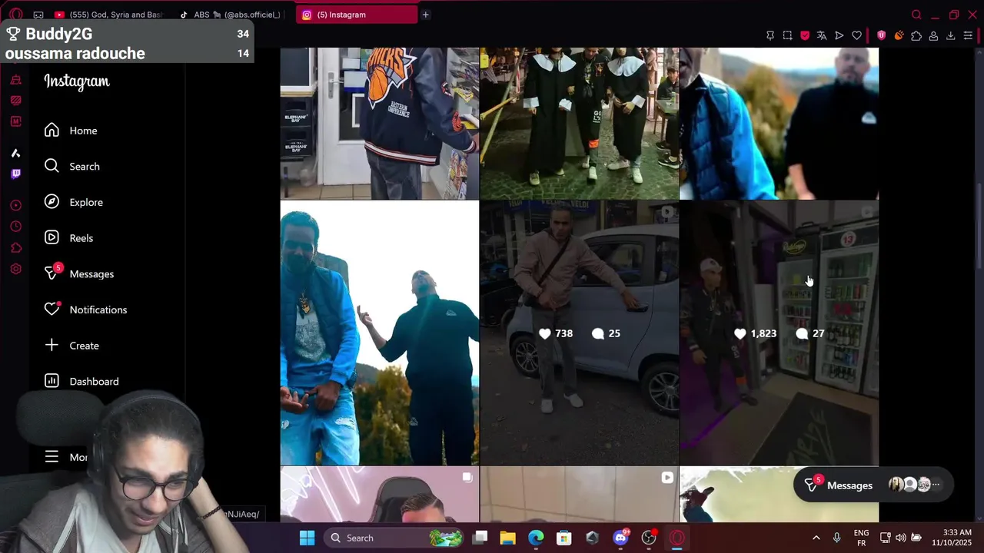This screenshot has height=553, width=984.
Task: Open the post with 1,823 likes
Action: point(780,333)
